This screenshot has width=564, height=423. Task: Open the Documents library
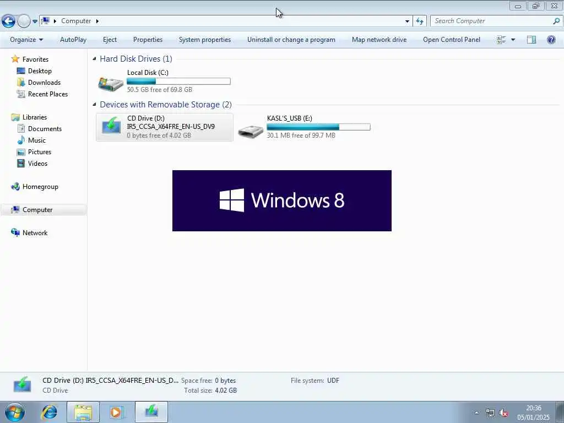click(x=45, y=128)
